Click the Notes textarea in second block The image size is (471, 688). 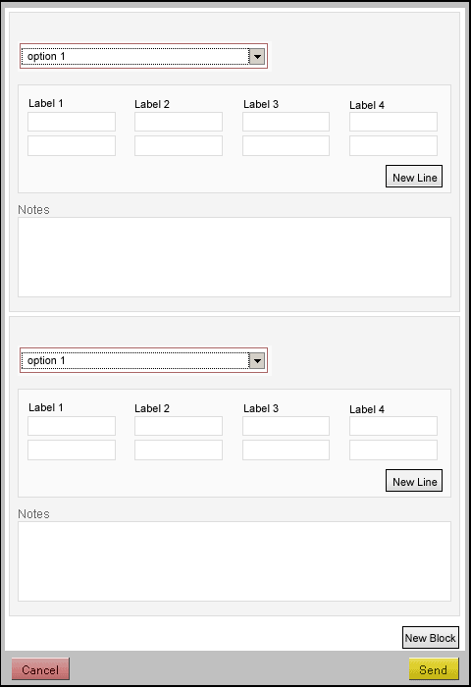click(x=235, y=561)
